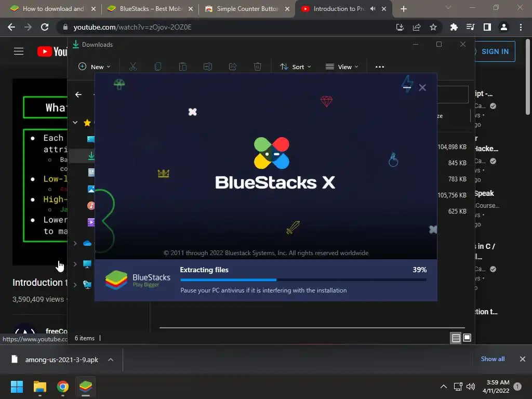
Task: Expand Network node in navigation pane
Action: point(75,285)
